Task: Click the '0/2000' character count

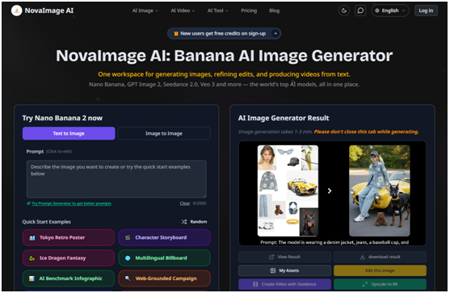Action: [200, 203]
